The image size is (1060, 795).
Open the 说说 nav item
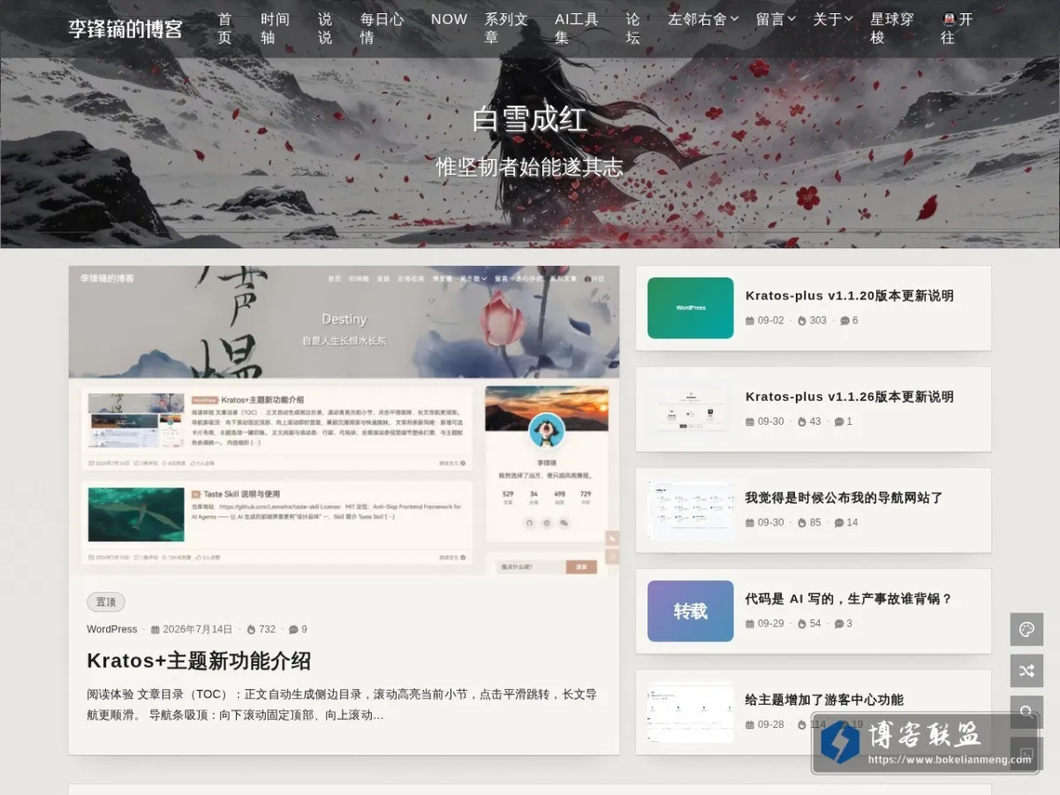pos(325,28)
